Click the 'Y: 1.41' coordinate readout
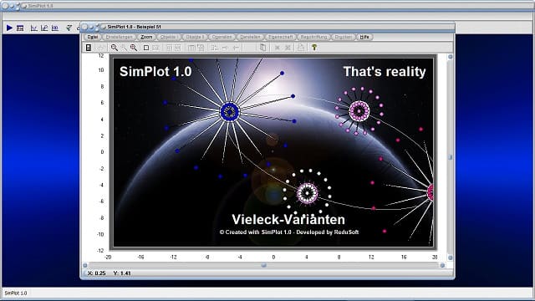This screenshot has width=535, height=301. 122,273
